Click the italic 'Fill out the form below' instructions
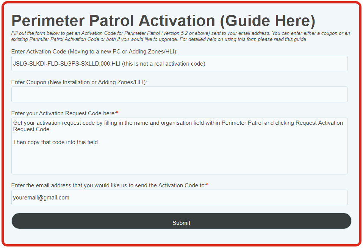Image resolution: width=363 pixels, height=248 pixels. pos(181,36)
